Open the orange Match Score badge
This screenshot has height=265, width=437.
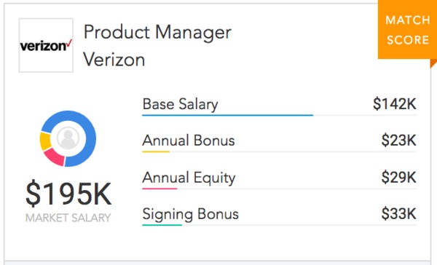(x=407, y=30)
